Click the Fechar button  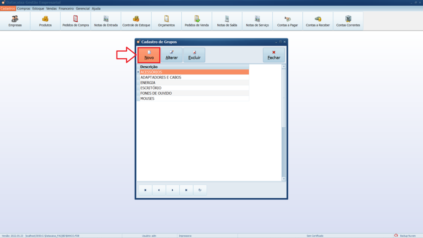(273, 55)
